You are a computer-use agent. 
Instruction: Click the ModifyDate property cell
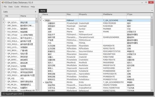(x=90, y=66)
